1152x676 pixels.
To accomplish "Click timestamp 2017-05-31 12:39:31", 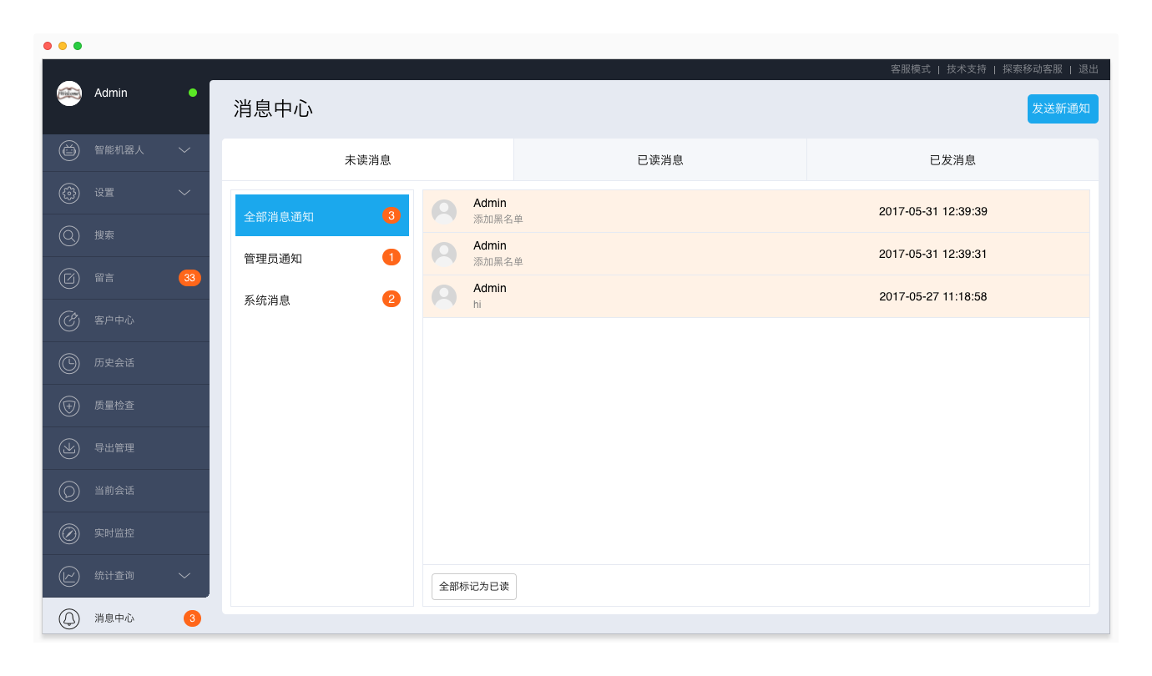I will point(933,255).
